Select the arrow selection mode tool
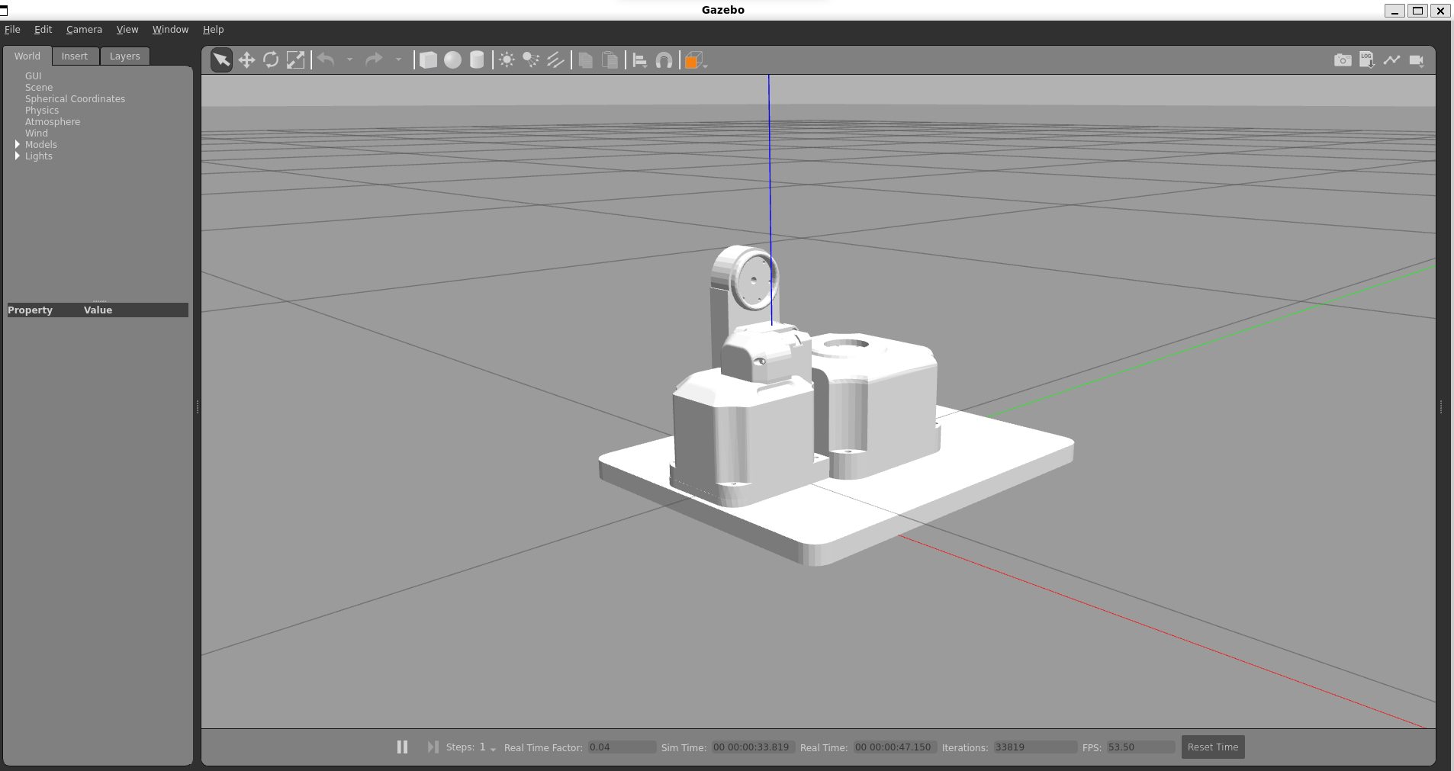This screenshot has width=1454, height=771. click(x=221, y=60)
